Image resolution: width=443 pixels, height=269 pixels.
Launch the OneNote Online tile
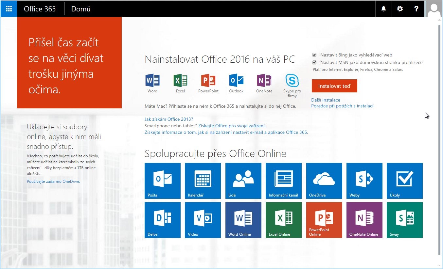pyautogui.click(x=364, y=220)
